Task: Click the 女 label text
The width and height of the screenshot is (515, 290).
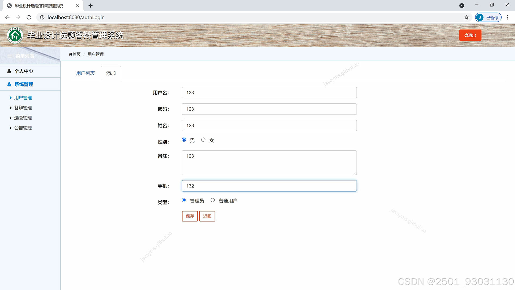Action: click(x=212, y=140)
